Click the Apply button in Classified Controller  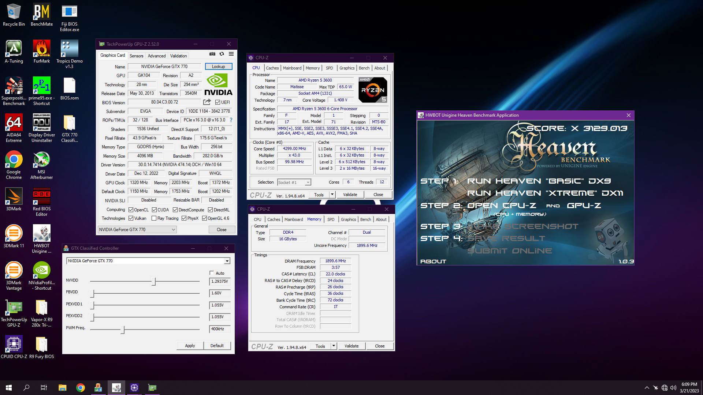point(190,346)
